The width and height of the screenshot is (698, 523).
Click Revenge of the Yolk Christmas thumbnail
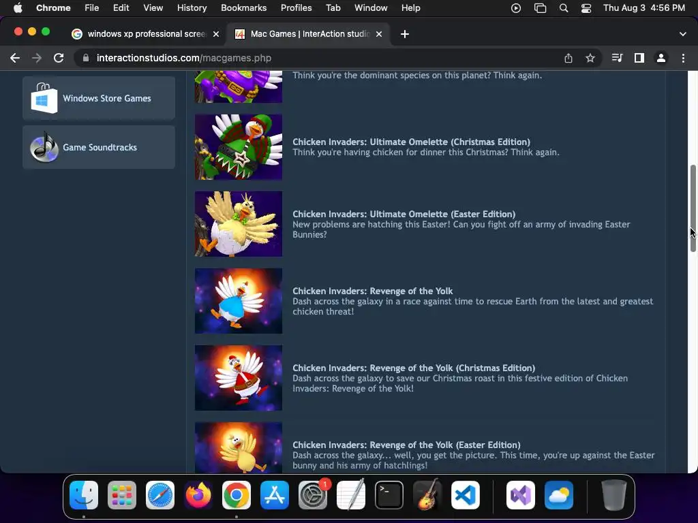(x=239, y=378)
